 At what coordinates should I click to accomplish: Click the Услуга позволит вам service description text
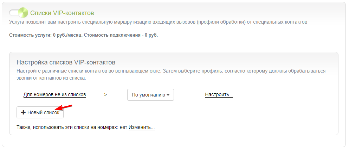click(158, 22)
